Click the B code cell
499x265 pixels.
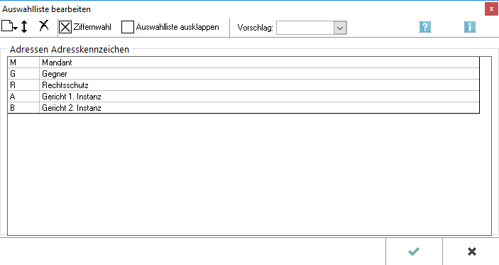23,108
